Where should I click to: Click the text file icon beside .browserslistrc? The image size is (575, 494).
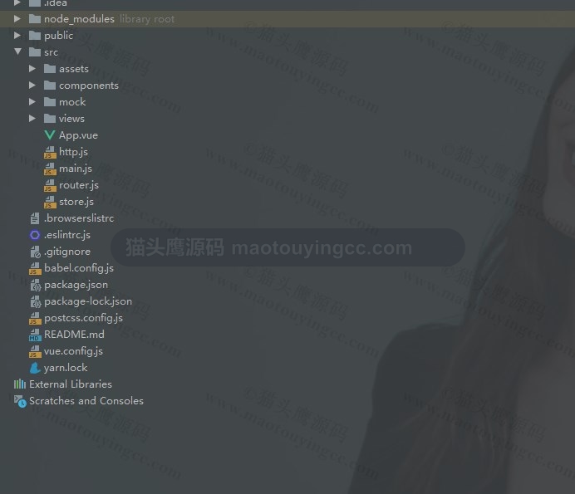[x=35, y=218]
